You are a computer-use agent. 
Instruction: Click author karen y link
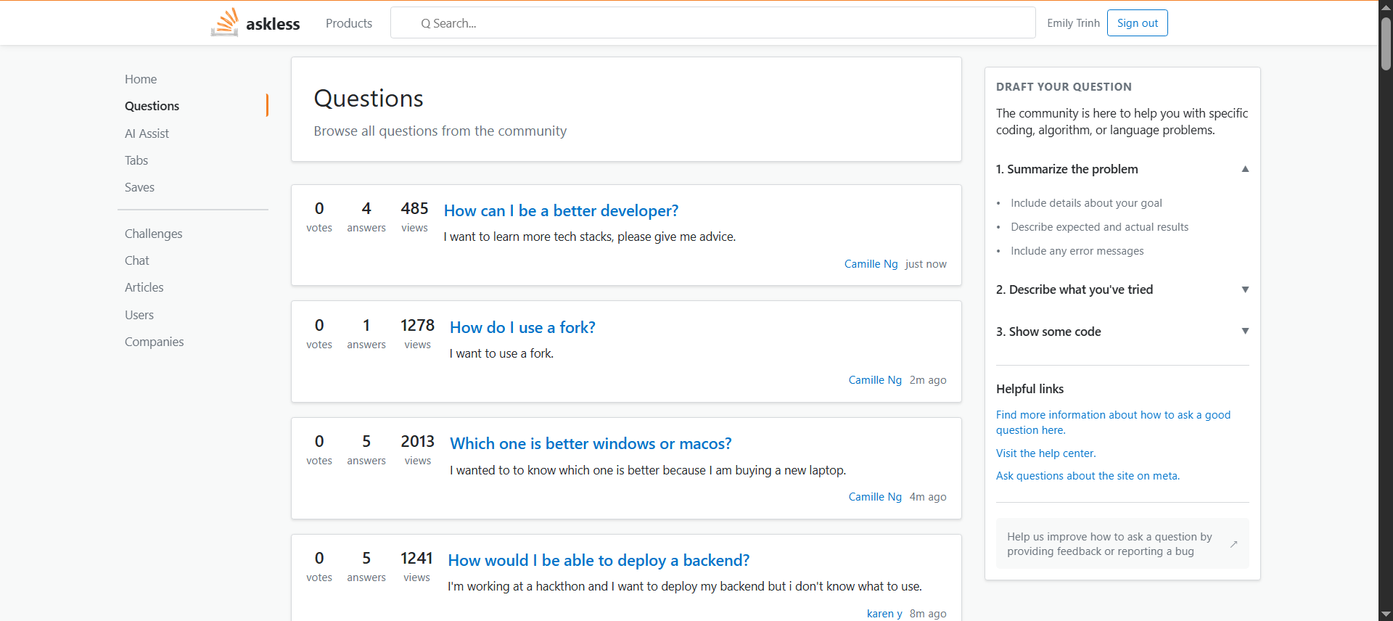[x=884, y=614]
